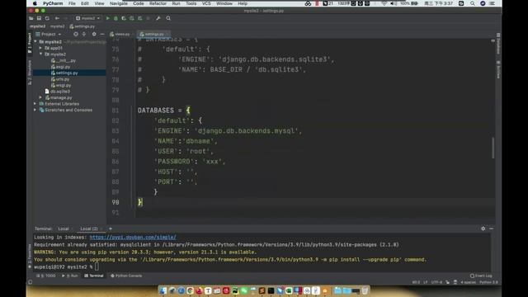Image resolution: width=528 pixels, height=297 pixels.
Task: Open the Run tool window button
Action: [70, 276]
